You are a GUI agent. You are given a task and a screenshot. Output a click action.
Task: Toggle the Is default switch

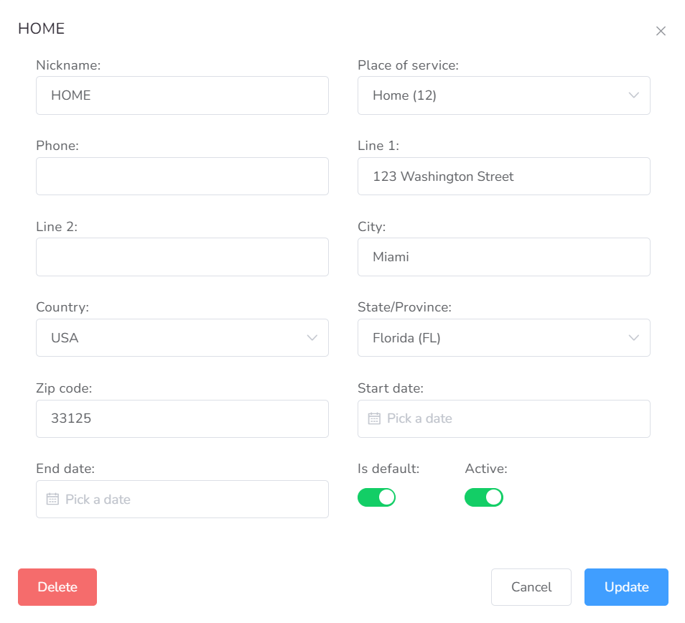click(x=376, y=497)
